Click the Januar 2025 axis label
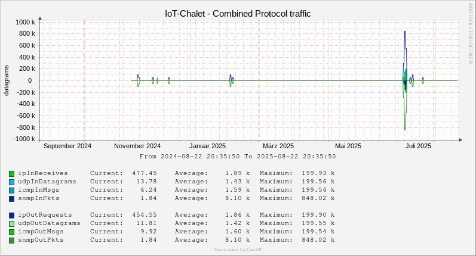The height and width of the screenshot is (256, 476). click(x=207, y=146)
